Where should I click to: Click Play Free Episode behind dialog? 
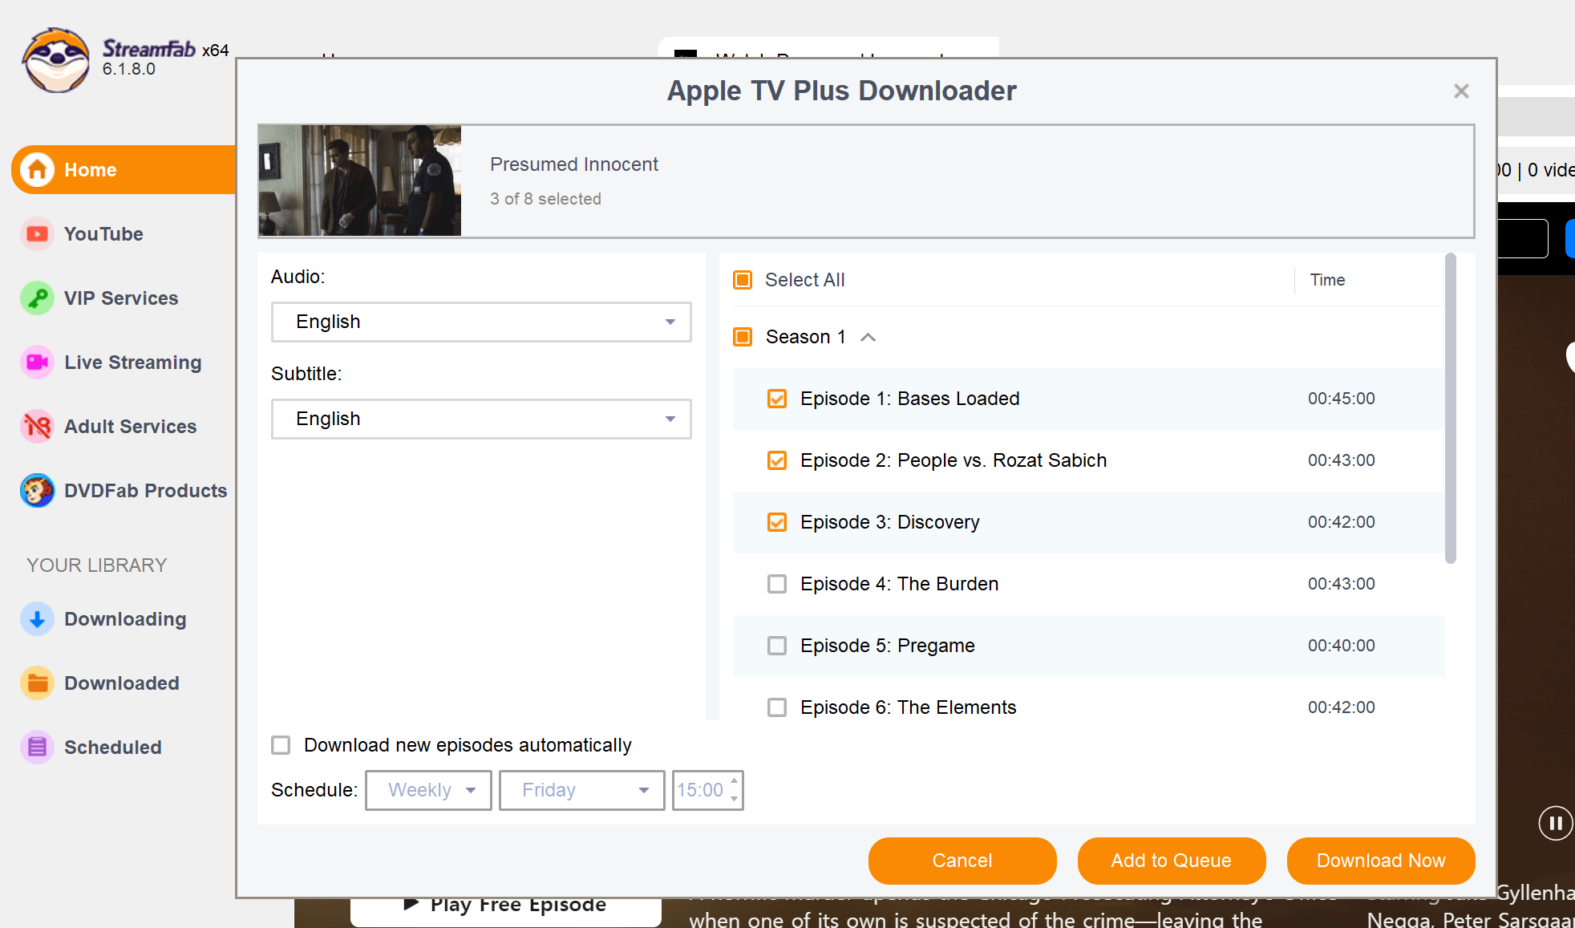point(506,911)
